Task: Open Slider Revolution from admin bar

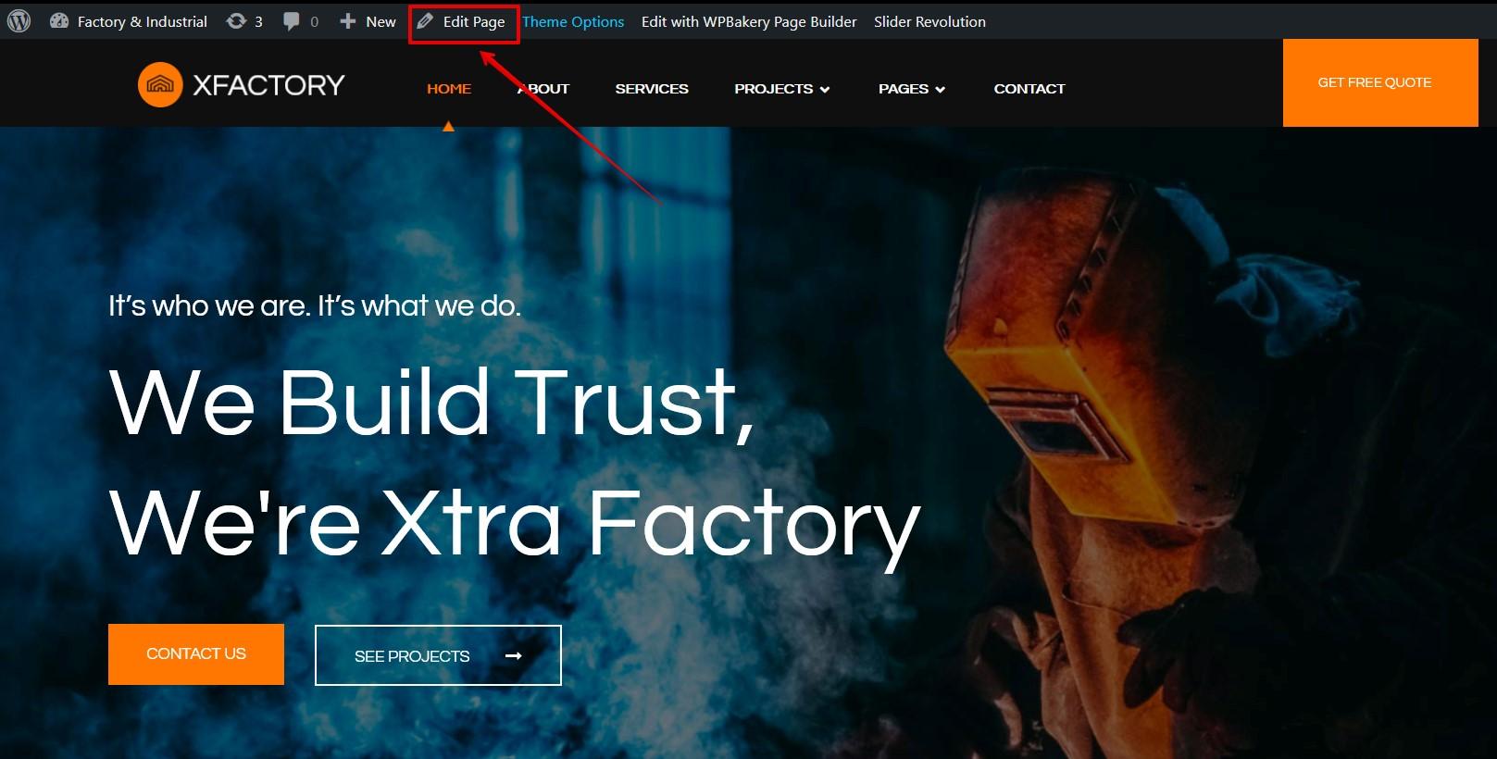Action: point(929,21)
